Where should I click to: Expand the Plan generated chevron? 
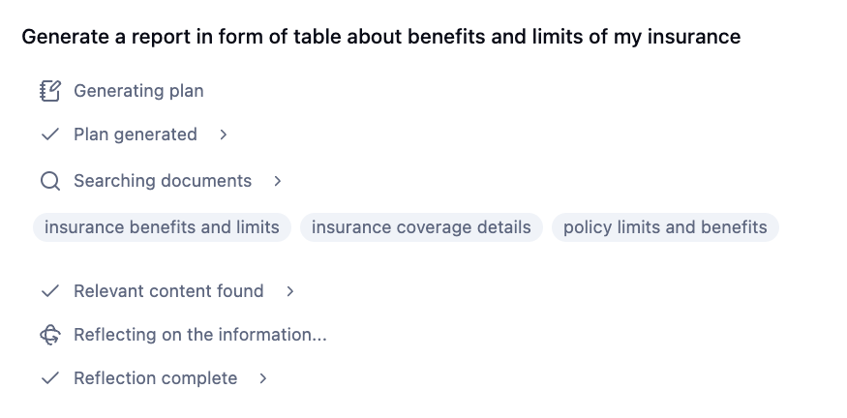(224, 134)
